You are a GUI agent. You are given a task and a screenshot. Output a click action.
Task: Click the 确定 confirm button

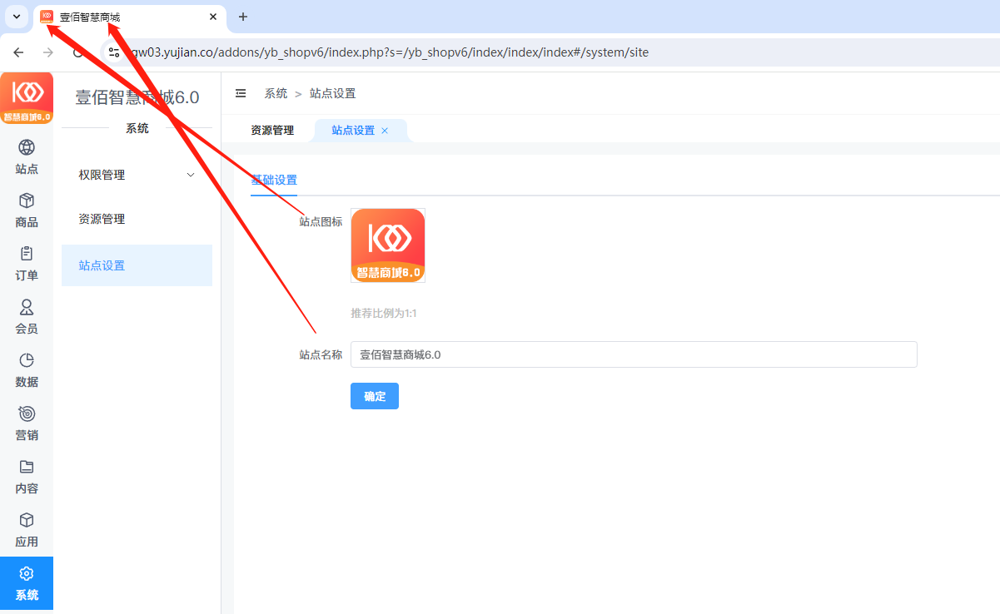point(375,396)
